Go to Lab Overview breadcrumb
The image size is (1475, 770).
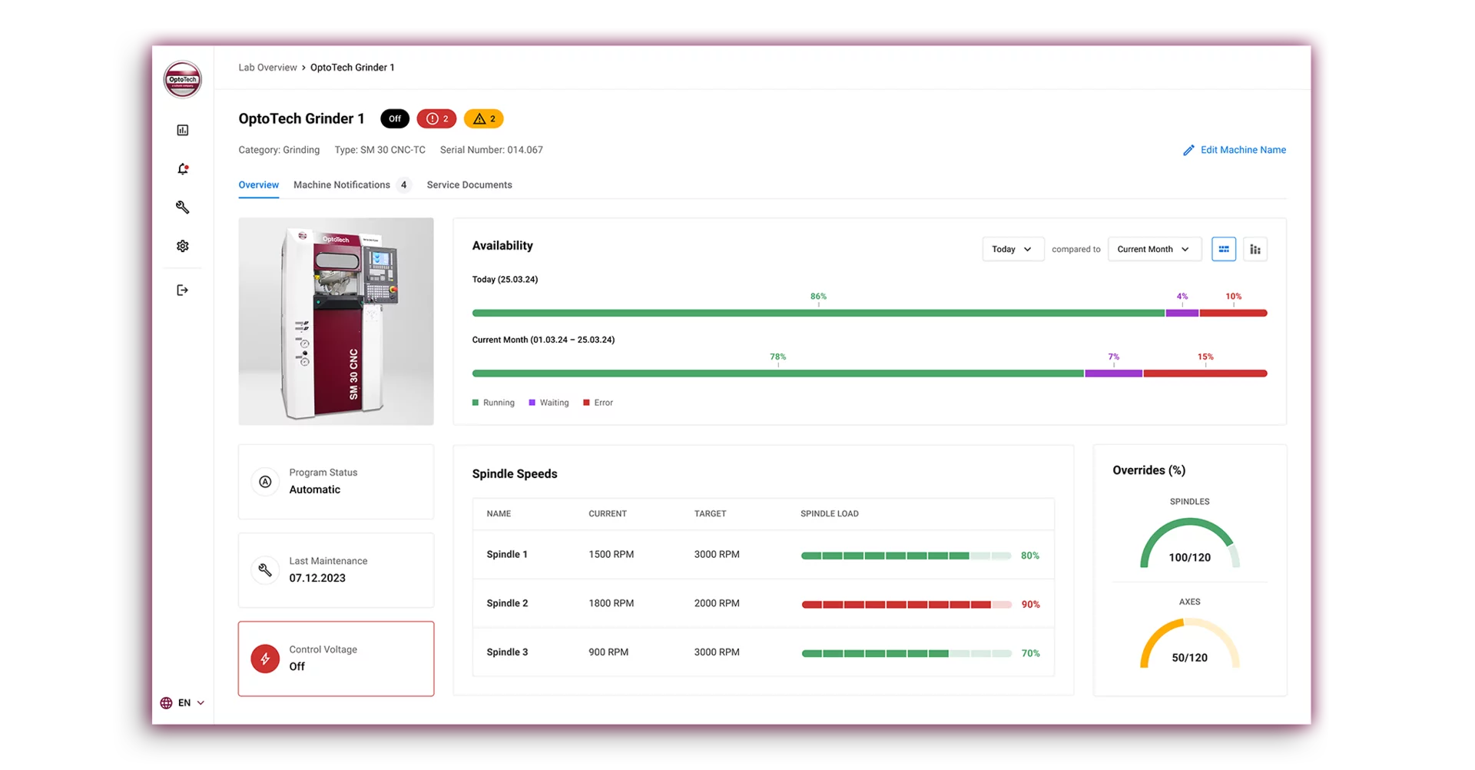(x=267, y=68)
